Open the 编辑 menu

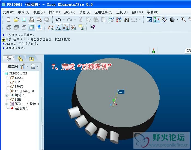24,12
